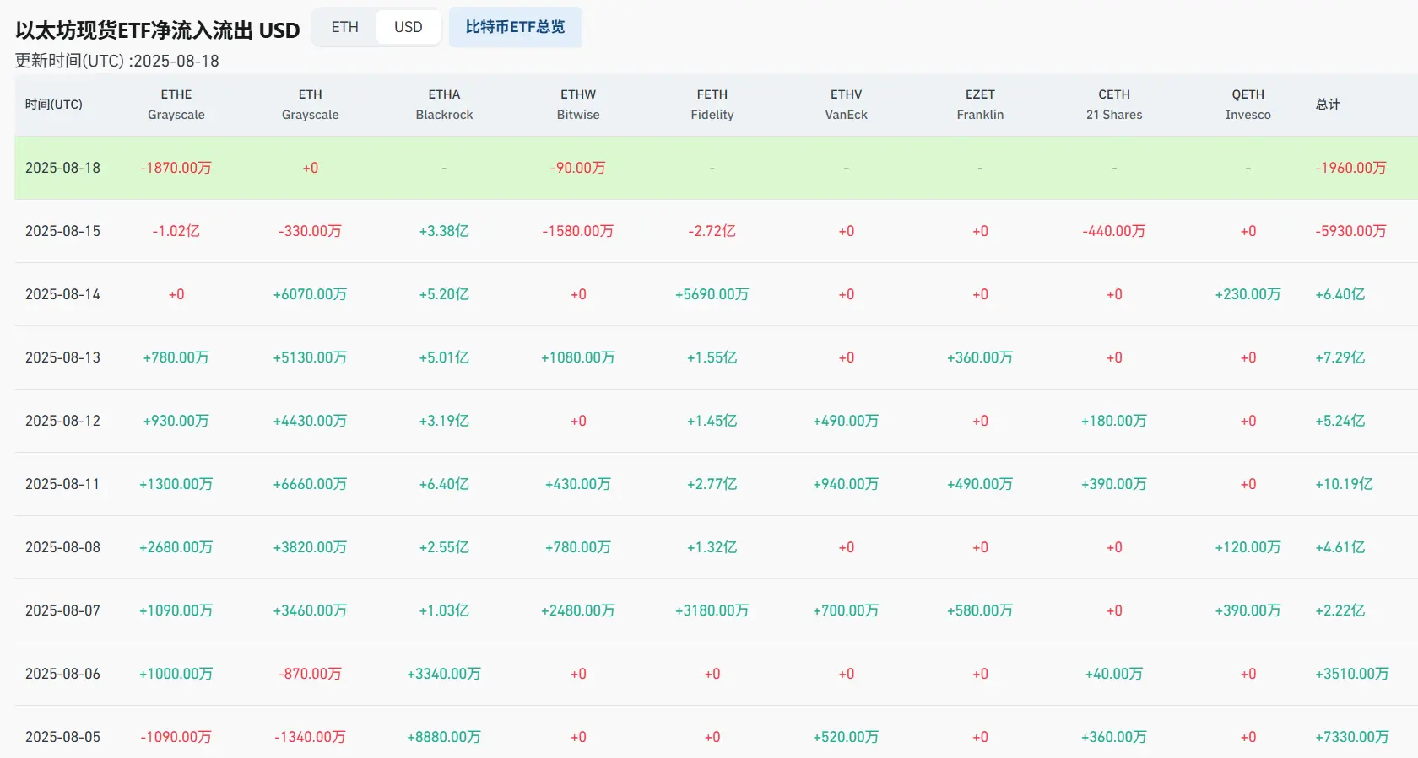Select the +230.00万 QETH value
Image resolution: width=1418 pixels, height=758 pixels.
pos(1248,294)
